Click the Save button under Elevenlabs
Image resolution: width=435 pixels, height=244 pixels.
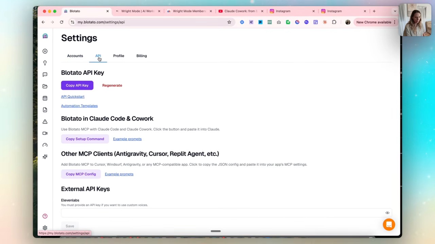(70, 226)
